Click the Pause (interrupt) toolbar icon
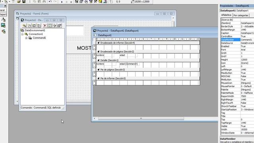This screenshot has height=143, width=254. (66, 2)
